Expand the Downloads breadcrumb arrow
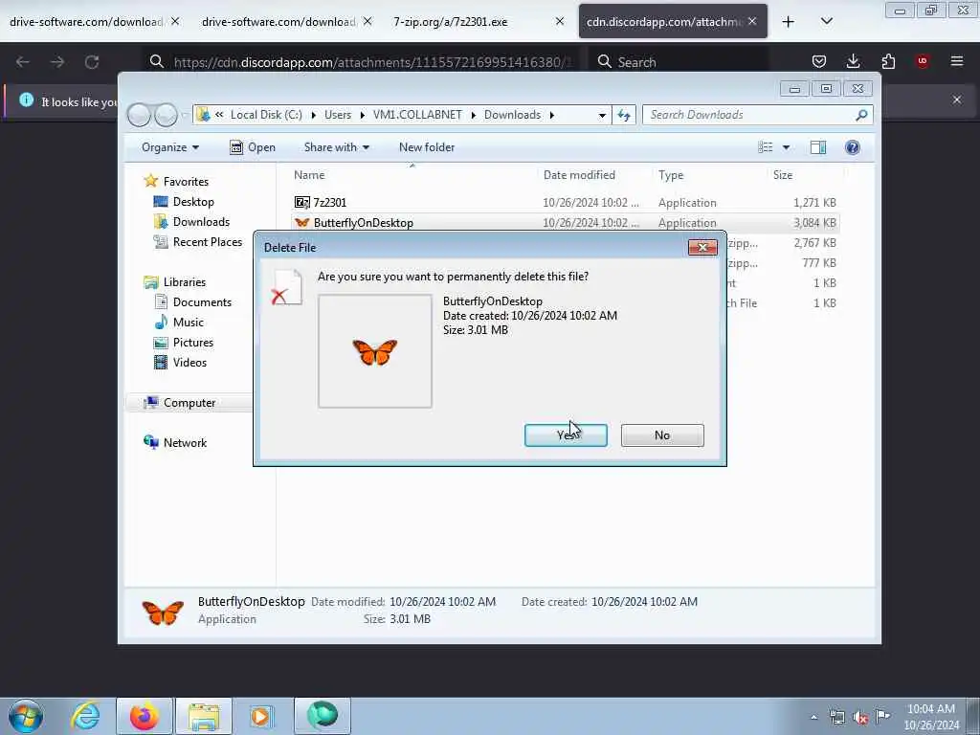This screenshot has height=735, width=980. click(552, 115)
